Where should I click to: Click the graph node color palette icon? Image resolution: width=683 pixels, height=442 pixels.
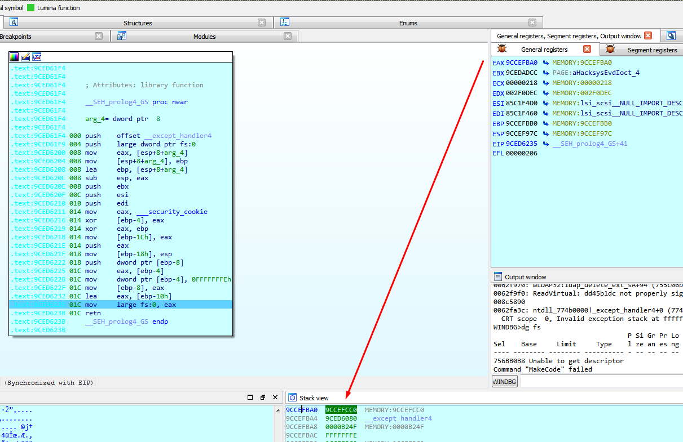(x=15, y=57)
